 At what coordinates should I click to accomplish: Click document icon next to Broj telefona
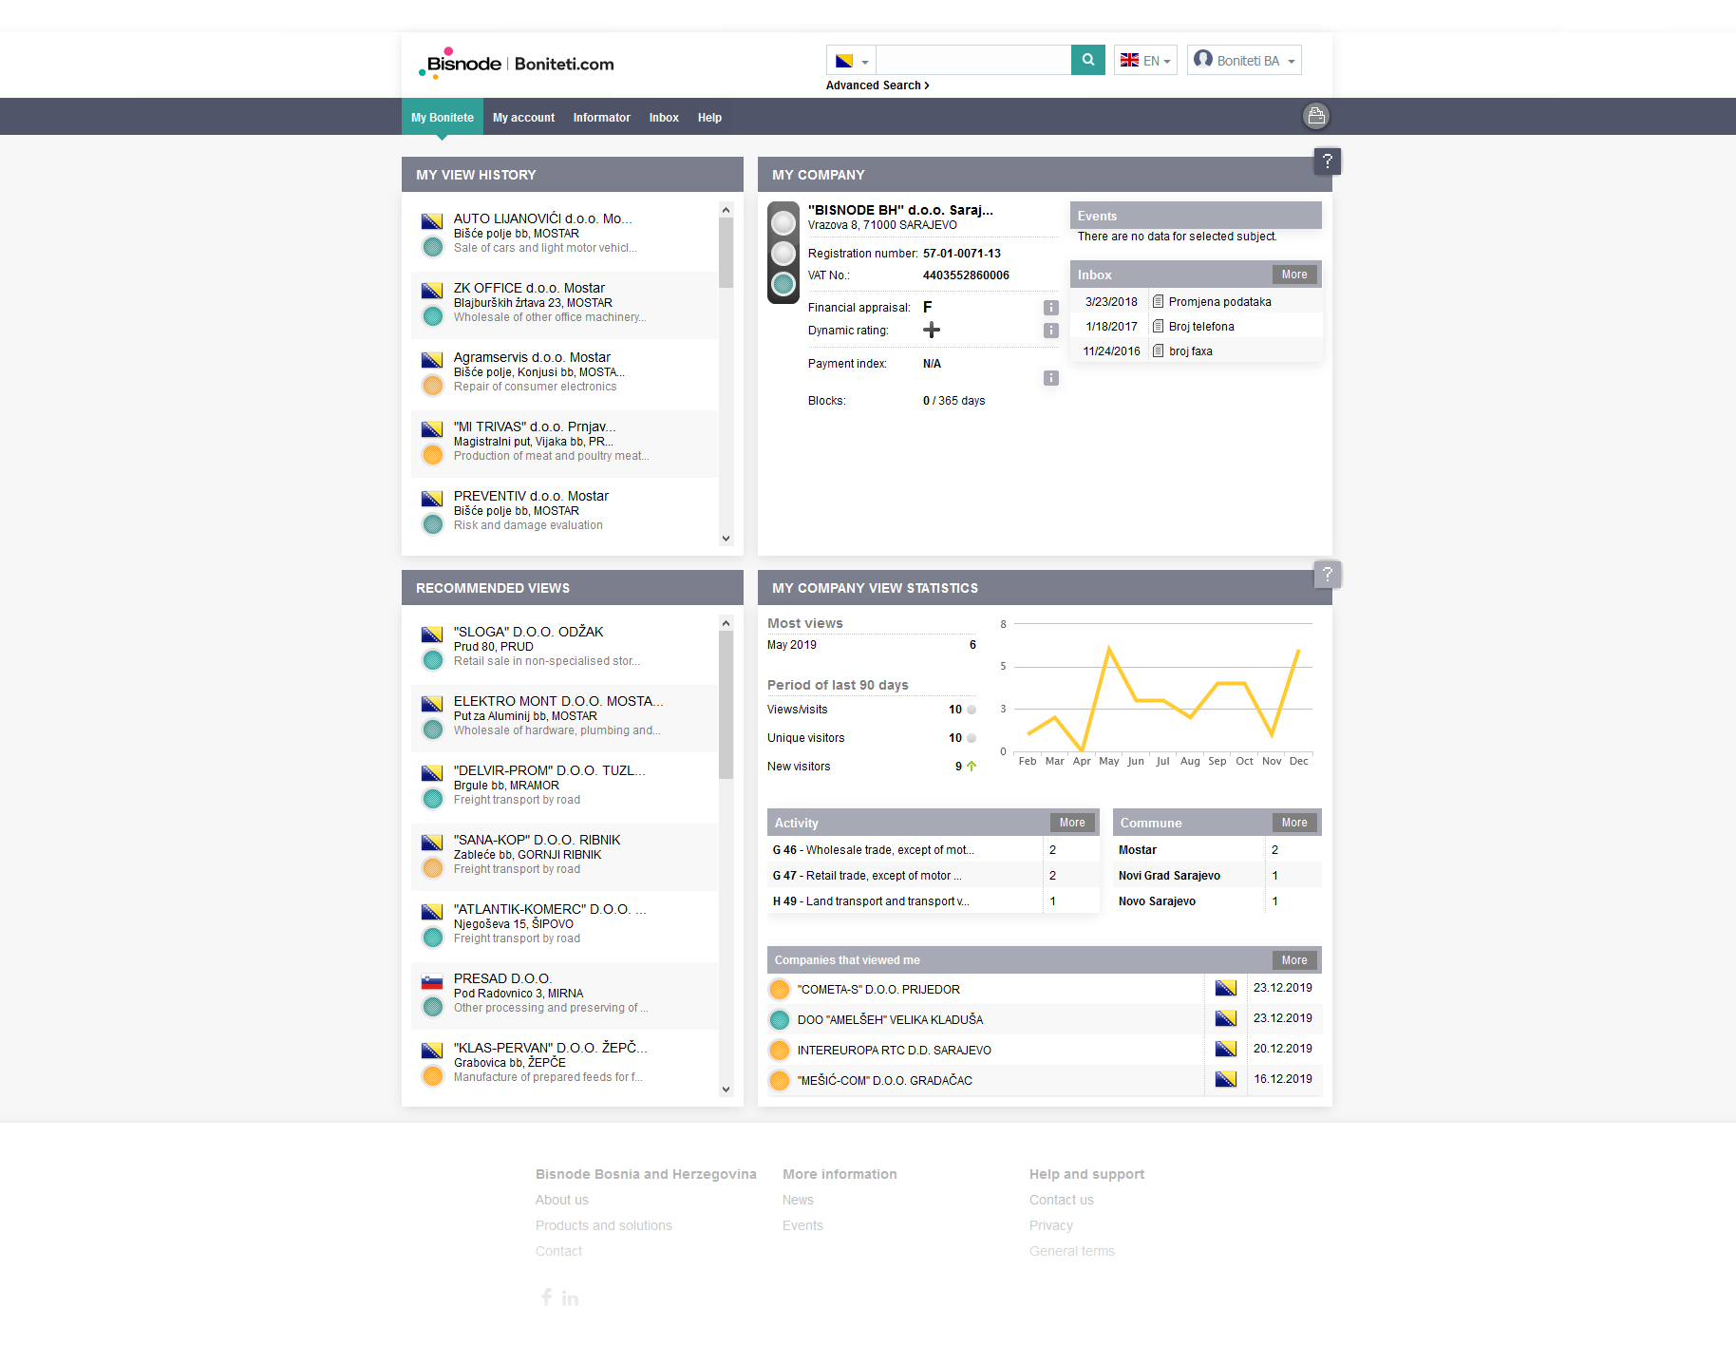click(x=1158, y=327)
